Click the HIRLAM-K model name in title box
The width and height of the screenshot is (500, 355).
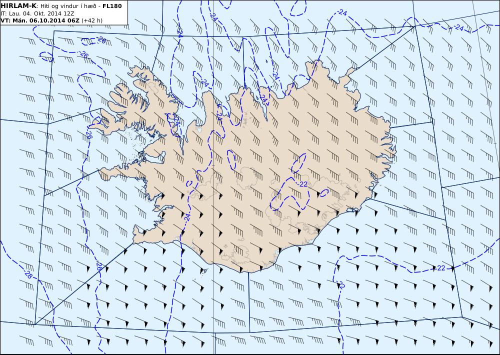coord(18,6)
